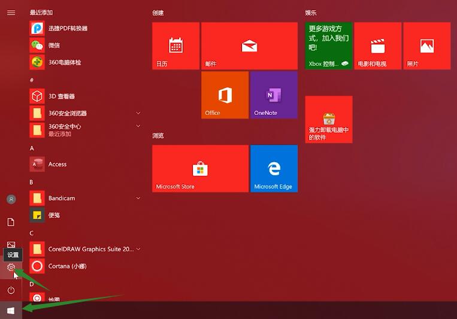Open Access from the app list
The height and width of the screenshot is (319, 457).
coord(57,164)
